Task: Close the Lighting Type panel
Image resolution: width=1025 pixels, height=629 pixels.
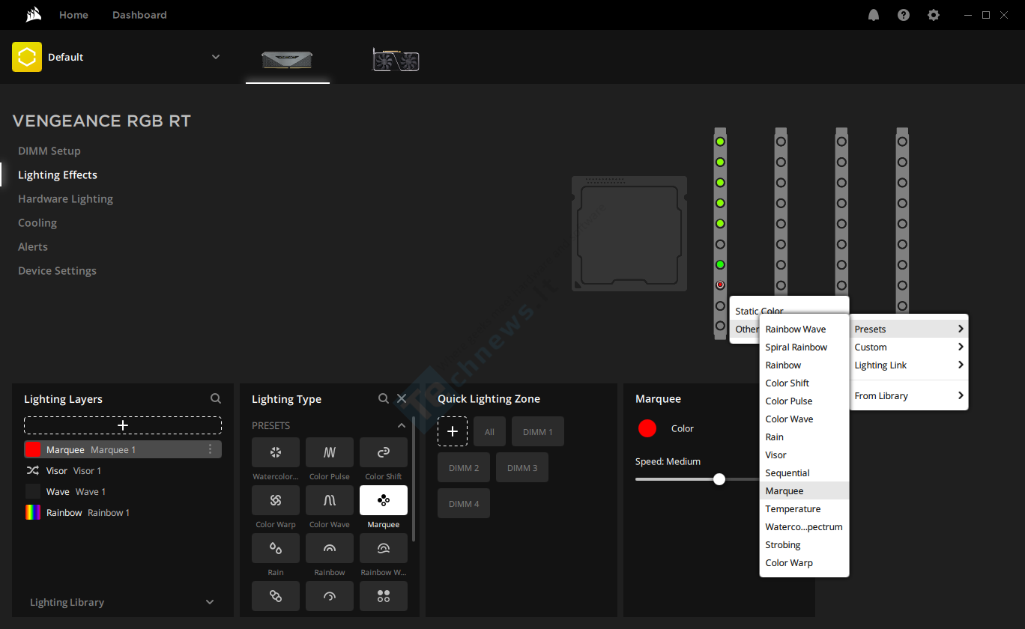Action: click(x=402, y=398)
